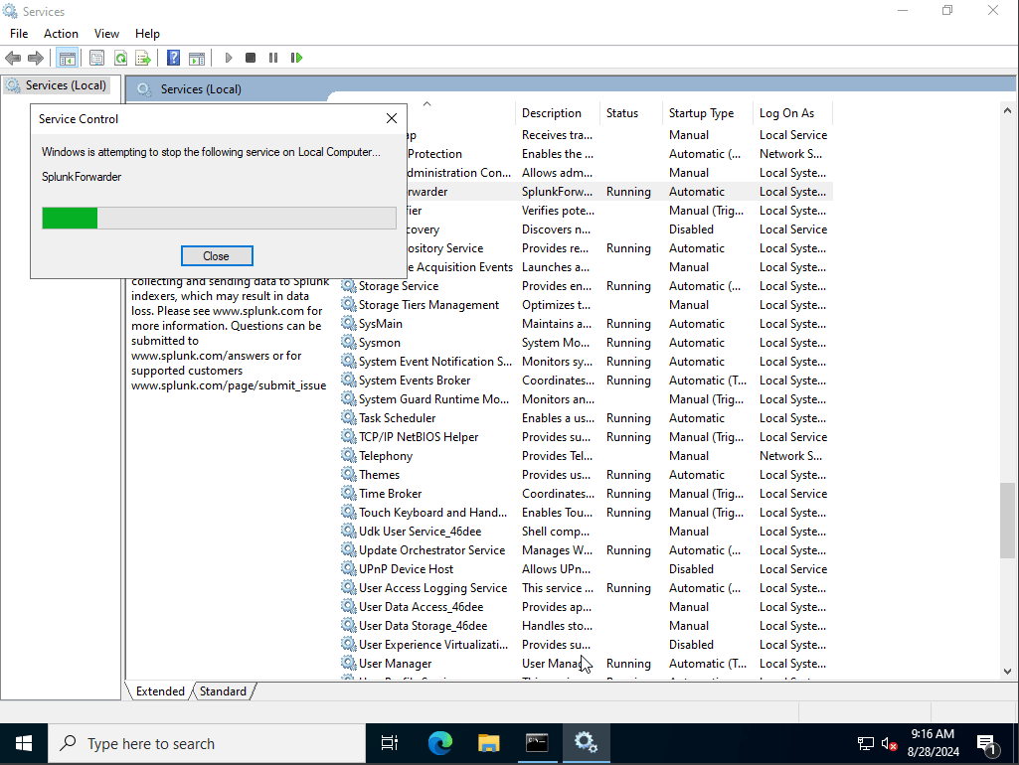
Task: Toggle the Show/Hide Action Pane icon
Action: 196,58
